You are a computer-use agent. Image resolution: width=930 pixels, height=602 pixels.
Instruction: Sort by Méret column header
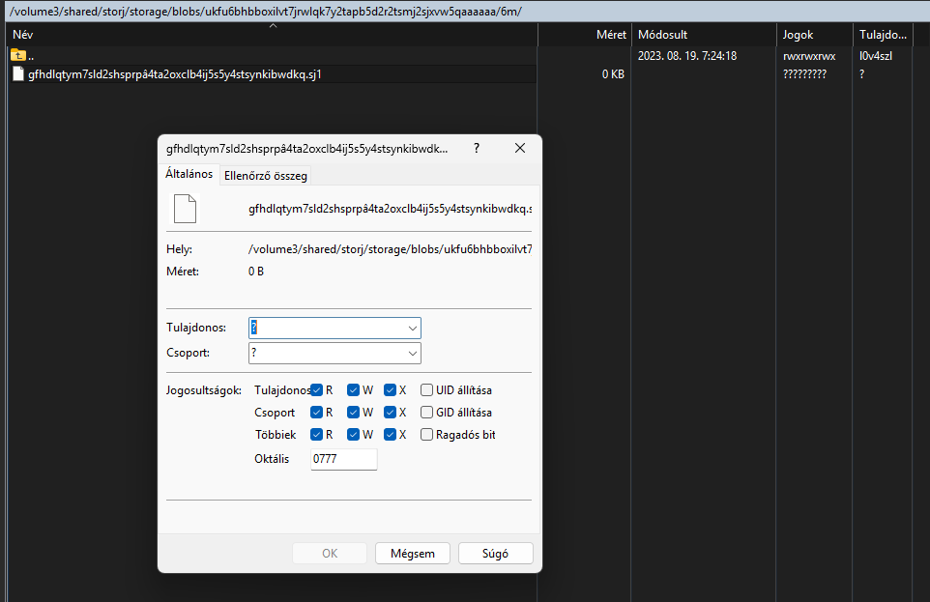coord(585,35)
